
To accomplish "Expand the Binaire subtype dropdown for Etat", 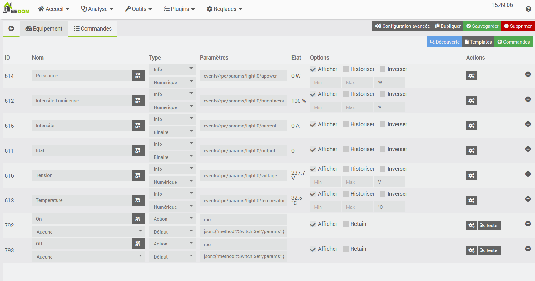I will tap(172, 157).
